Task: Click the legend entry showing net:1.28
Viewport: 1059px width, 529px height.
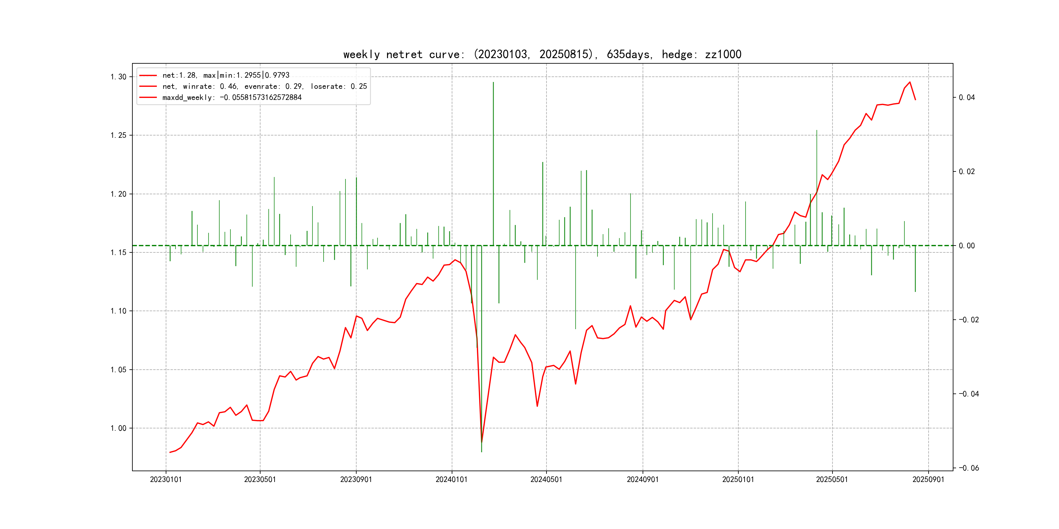Action: (226, 75)
